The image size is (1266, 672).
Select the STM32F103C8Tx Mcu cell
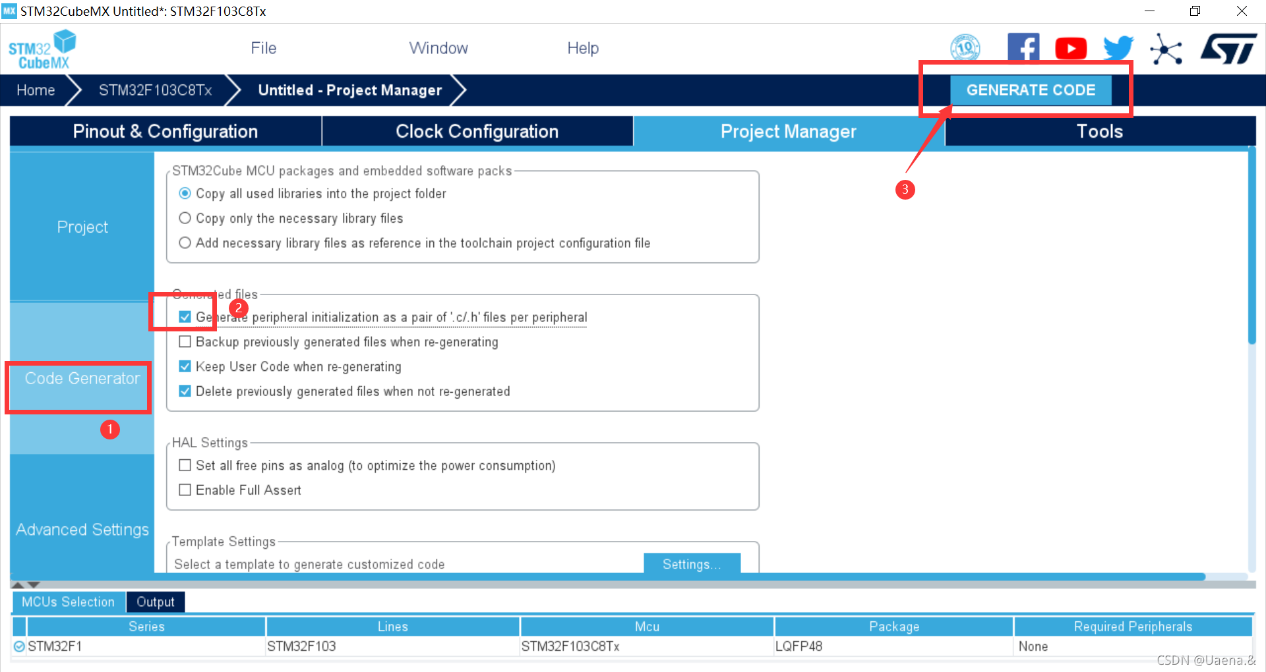tap(647, 646)
